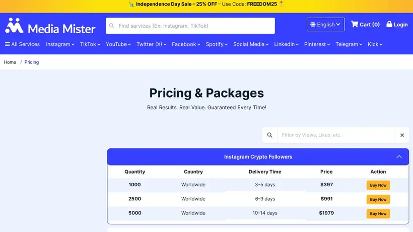Viewport: 413px width, 232px height.
Task: Click the FREEDOM25 promo code text
Action: click(x=262, y=4)
